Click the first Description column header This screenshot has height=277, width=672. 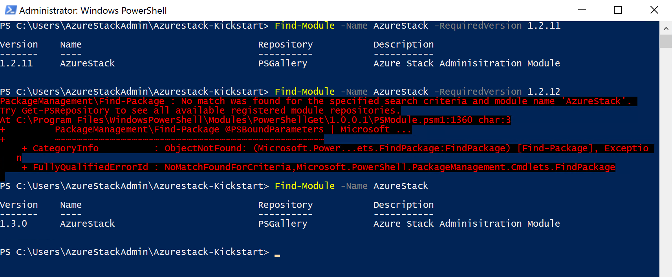coord(404,45)
